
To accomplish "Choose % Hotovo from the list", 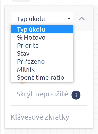I will point(42,38).
